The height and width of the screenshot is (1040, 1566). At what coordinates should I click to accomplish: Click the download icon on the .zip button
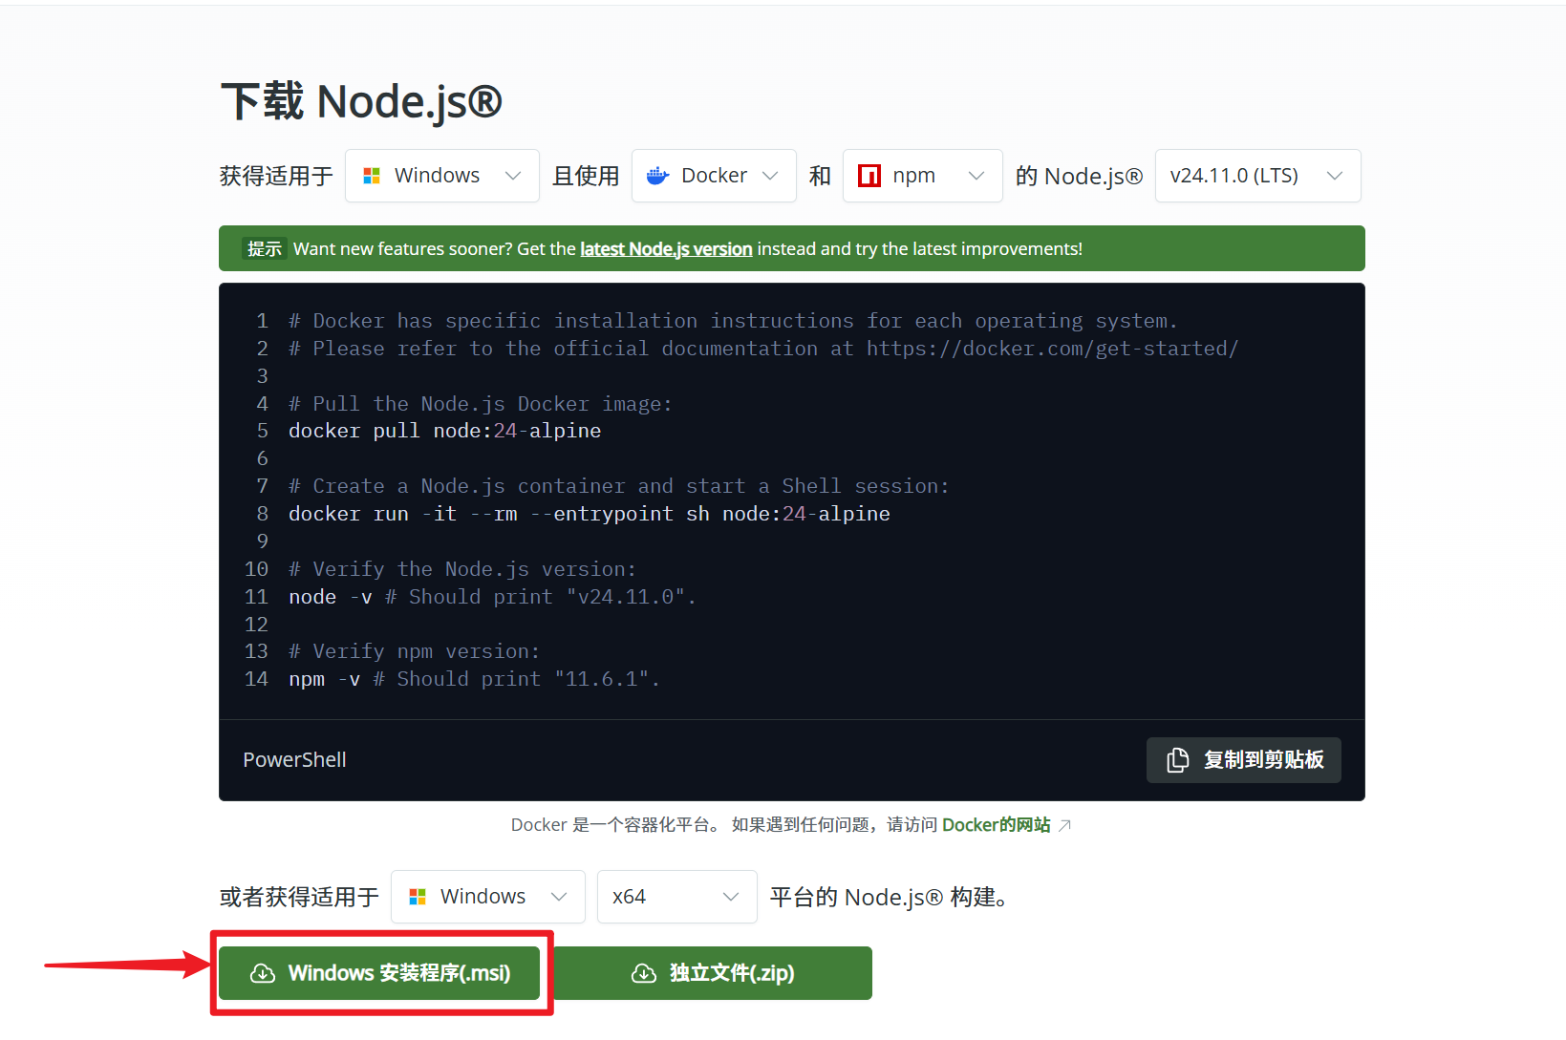pos(644,973)
